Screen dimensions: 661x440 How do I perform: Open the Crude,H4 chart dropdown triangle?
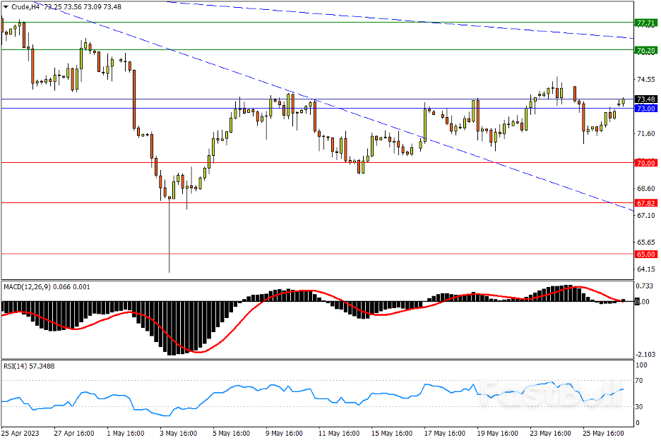pos(6,7)
